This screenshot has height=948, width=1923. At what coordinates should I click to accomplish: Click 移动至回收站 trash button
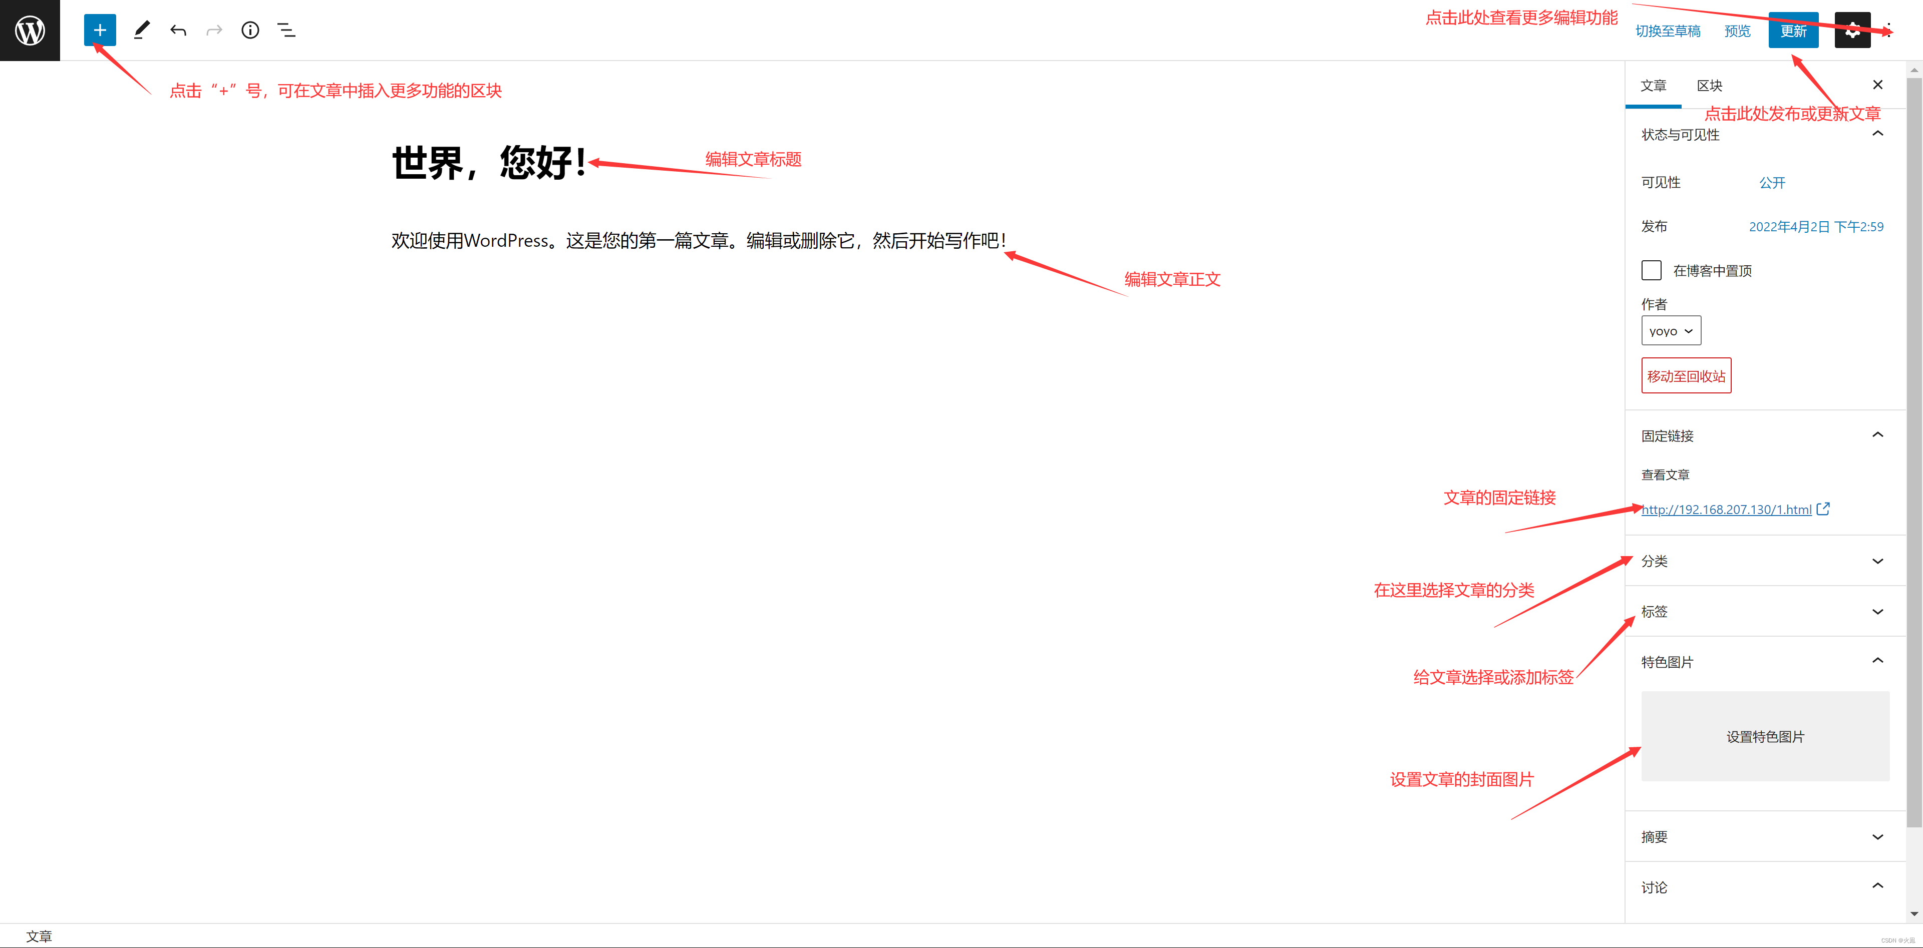click(x=1686, y=376)
